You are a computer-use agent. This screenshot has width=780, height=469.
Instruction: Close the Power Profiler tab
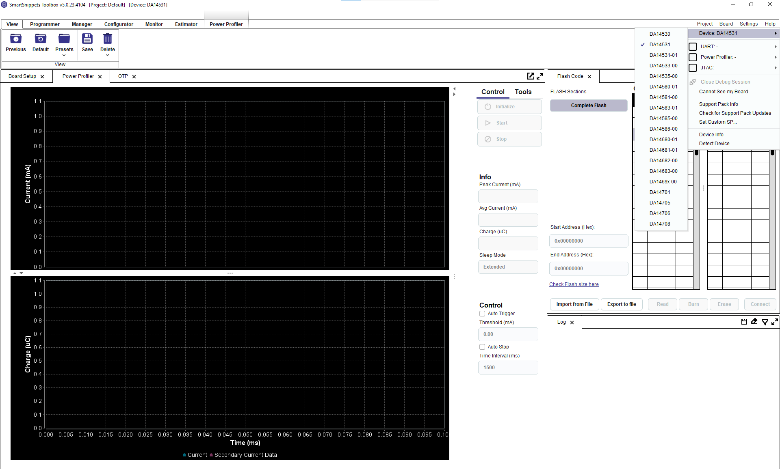tap(100, 77)
